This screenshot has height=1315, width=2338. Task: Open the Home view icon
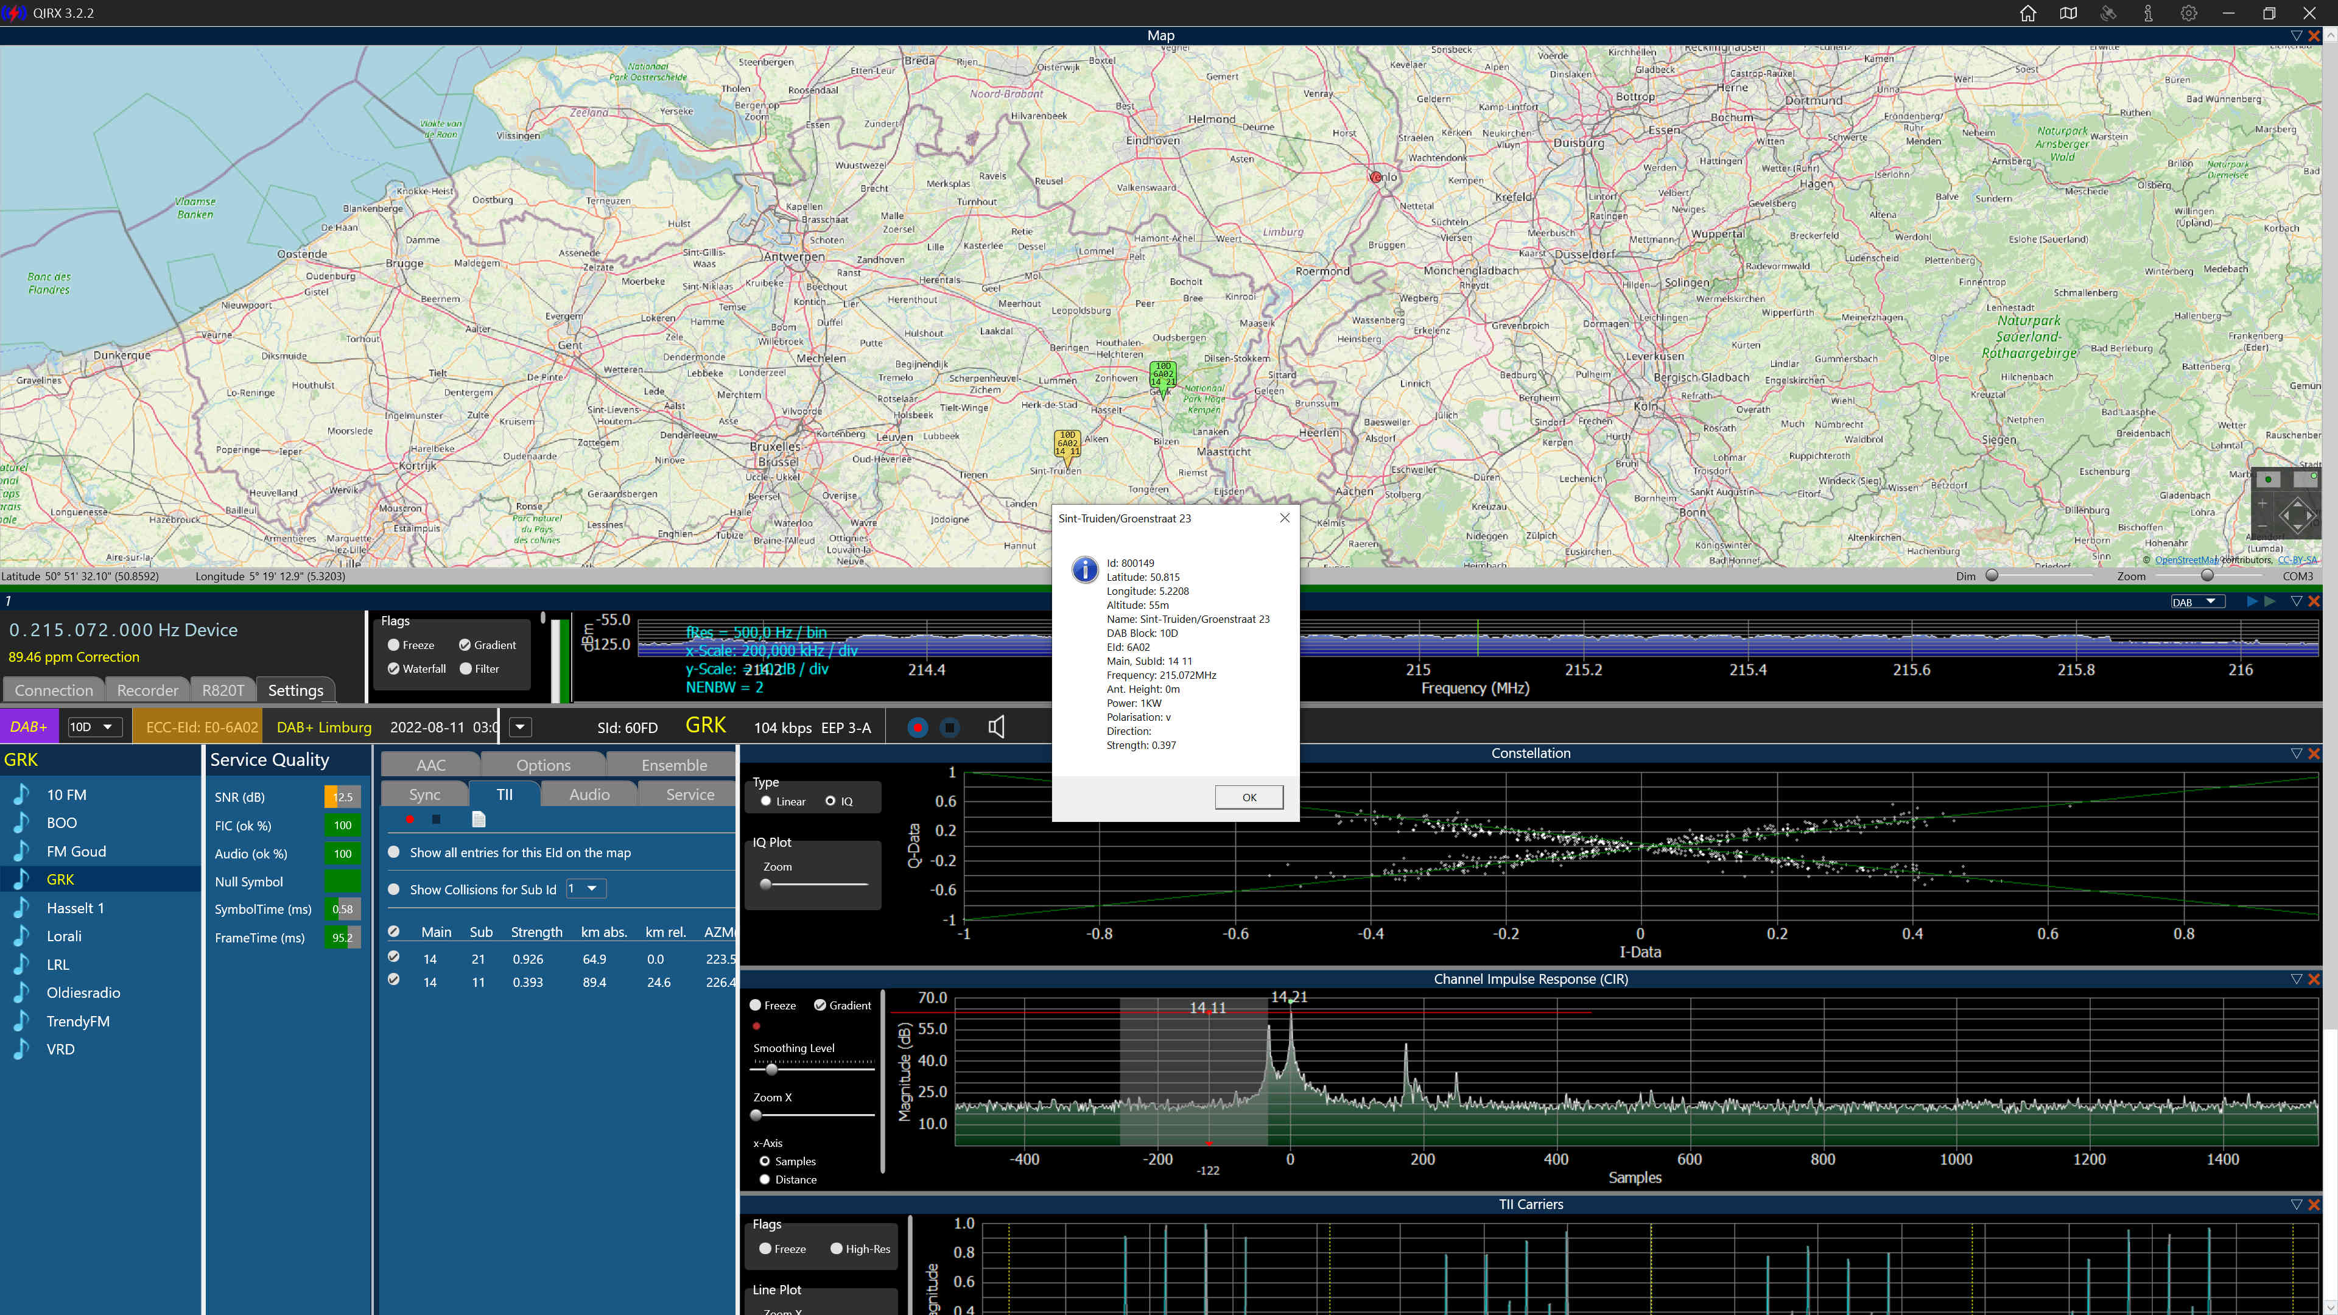2027,13
